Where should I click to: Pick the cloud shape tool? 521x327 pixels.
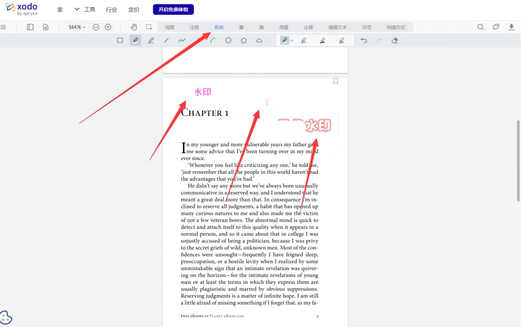[x=259, y=41]
